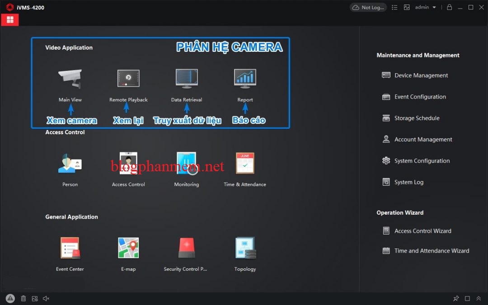Click the restore window icon in bottom bar
The image size is (488, 305).
point(467,299)
